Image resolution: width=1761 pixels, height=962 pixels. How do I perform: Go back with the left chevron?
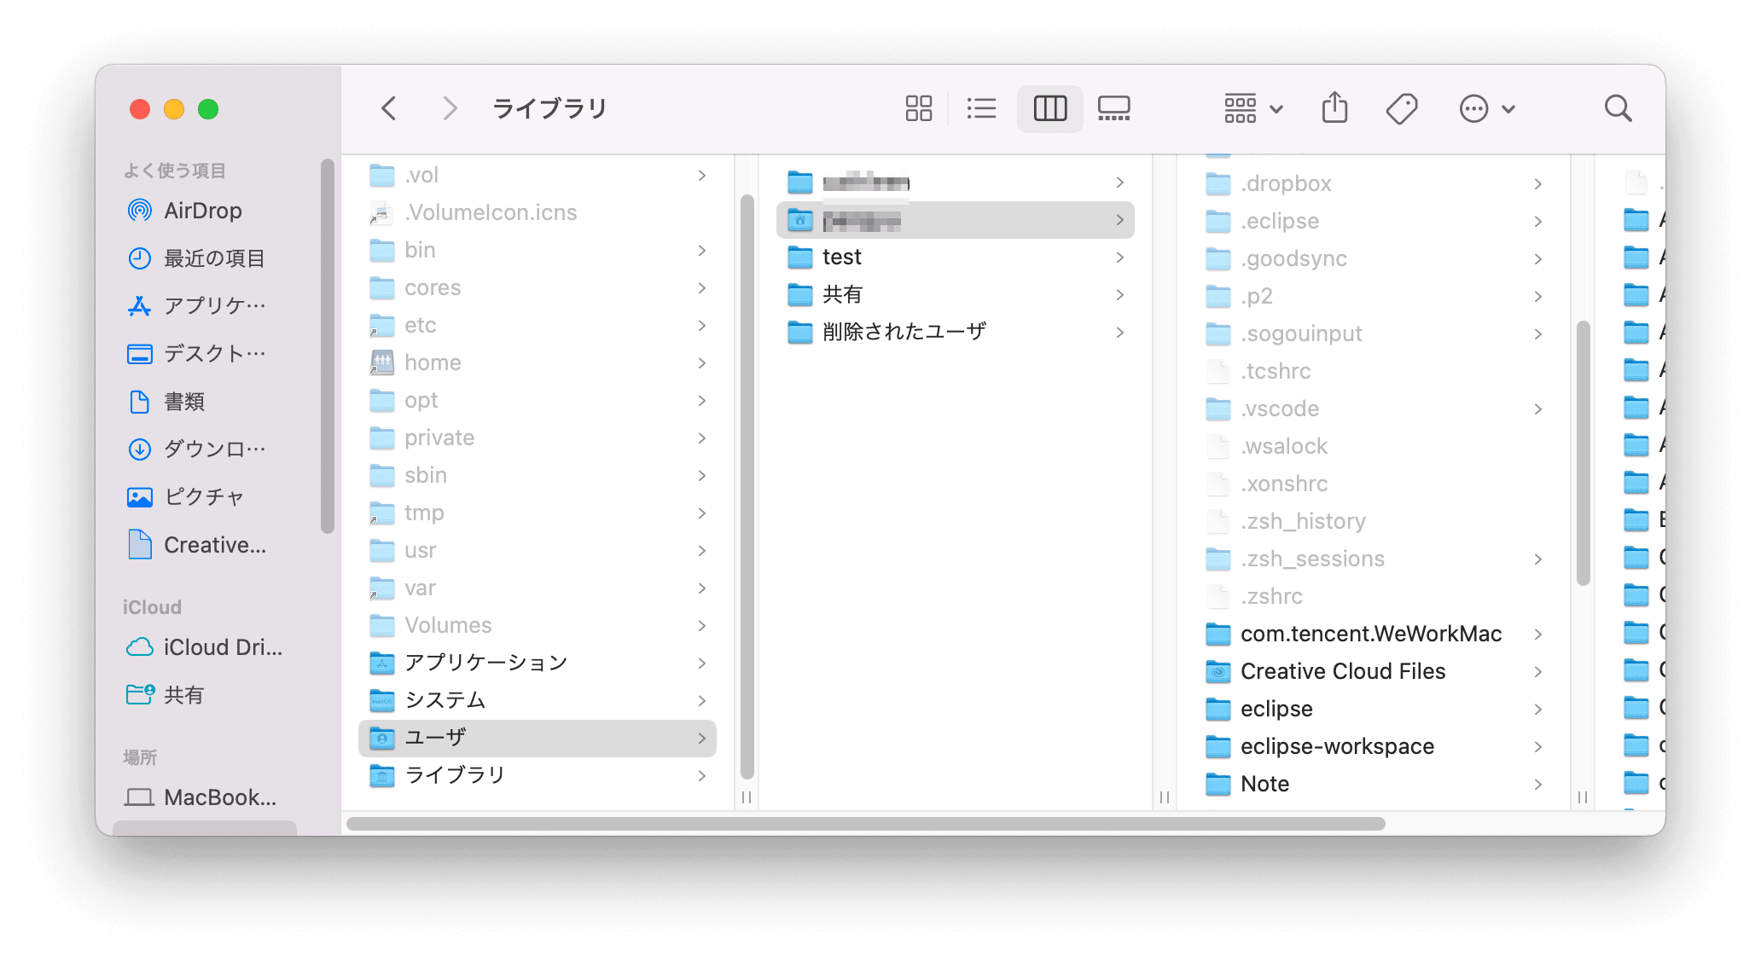click(389, 108)
